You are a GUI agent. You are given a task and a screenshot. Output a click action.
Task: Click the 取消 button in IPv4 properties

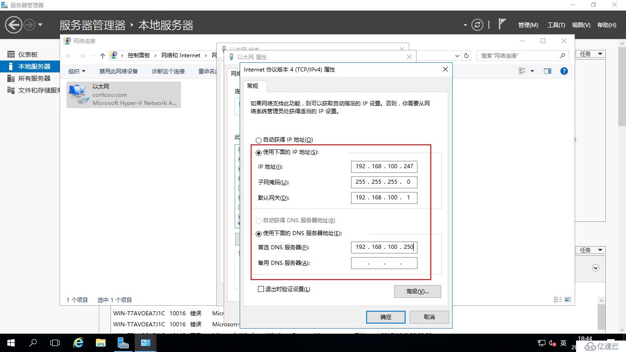[x=429, y=317]
